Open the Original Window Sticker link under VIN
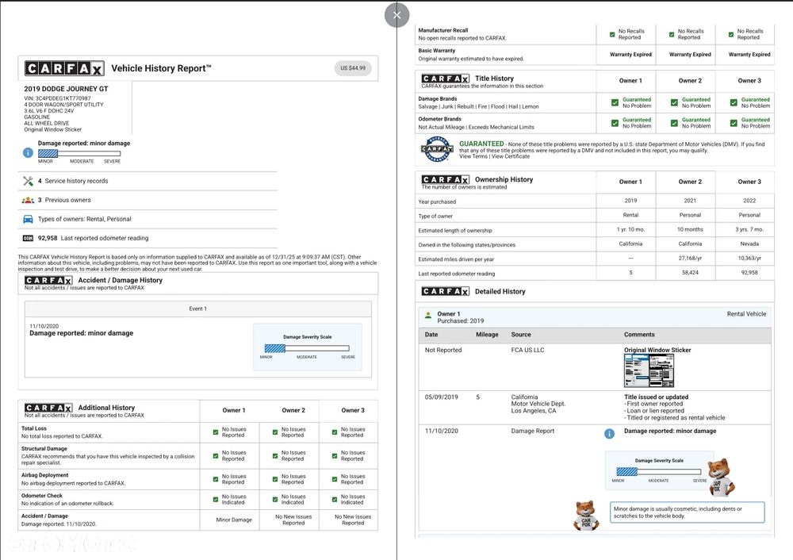Viewport: 793px width, 560px height. 52,129
